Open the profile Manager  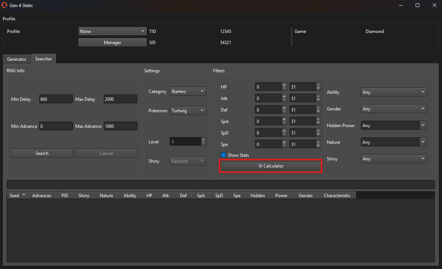[x=112, y=42]
